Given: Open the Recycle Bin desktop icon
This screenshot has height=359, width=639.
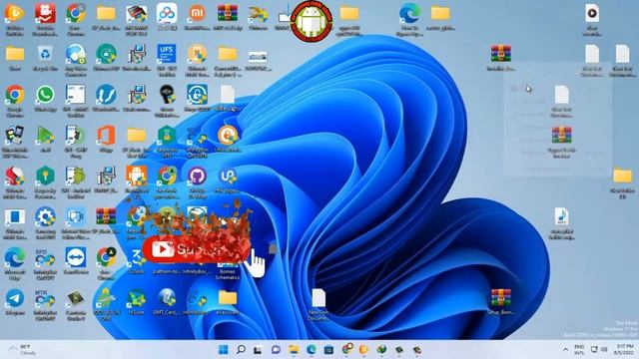Looking at the screenshot, I should 45,59.
